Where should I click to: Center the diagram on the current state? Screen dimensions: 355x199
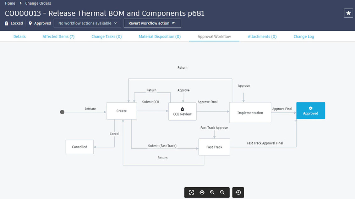(x=202, y=193)
